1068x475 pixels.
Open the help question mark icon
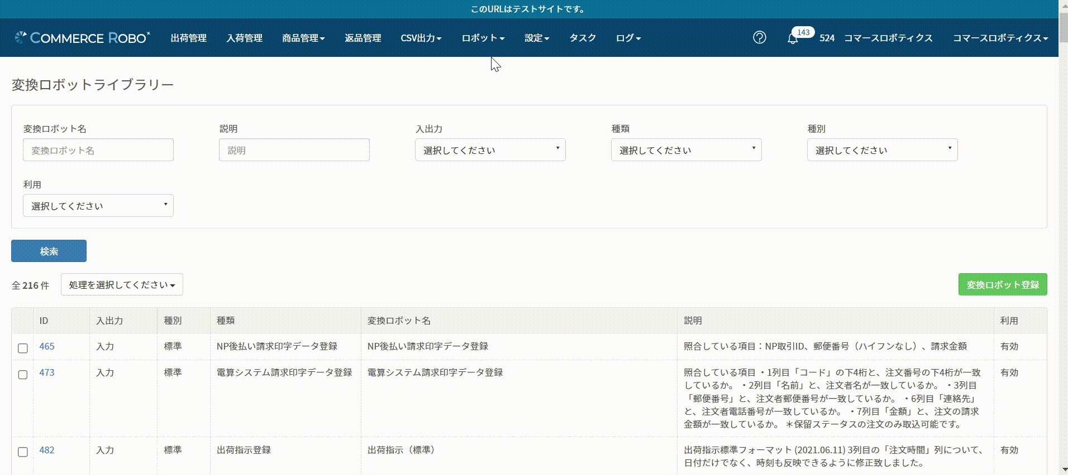coord(759,37)
